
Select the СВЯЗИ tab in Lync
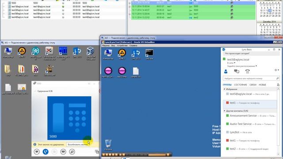[253, 84]
